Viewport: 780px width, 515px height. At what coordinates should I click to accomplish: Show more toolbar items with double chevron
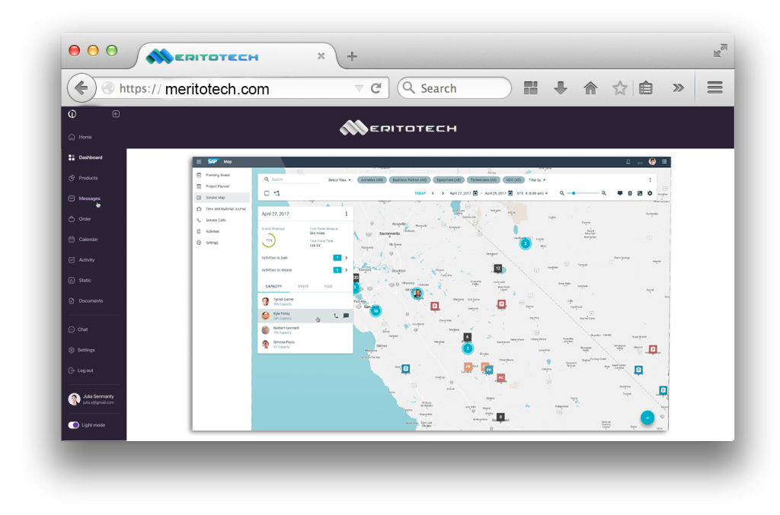pyautogui.click(x=678, y=88)
